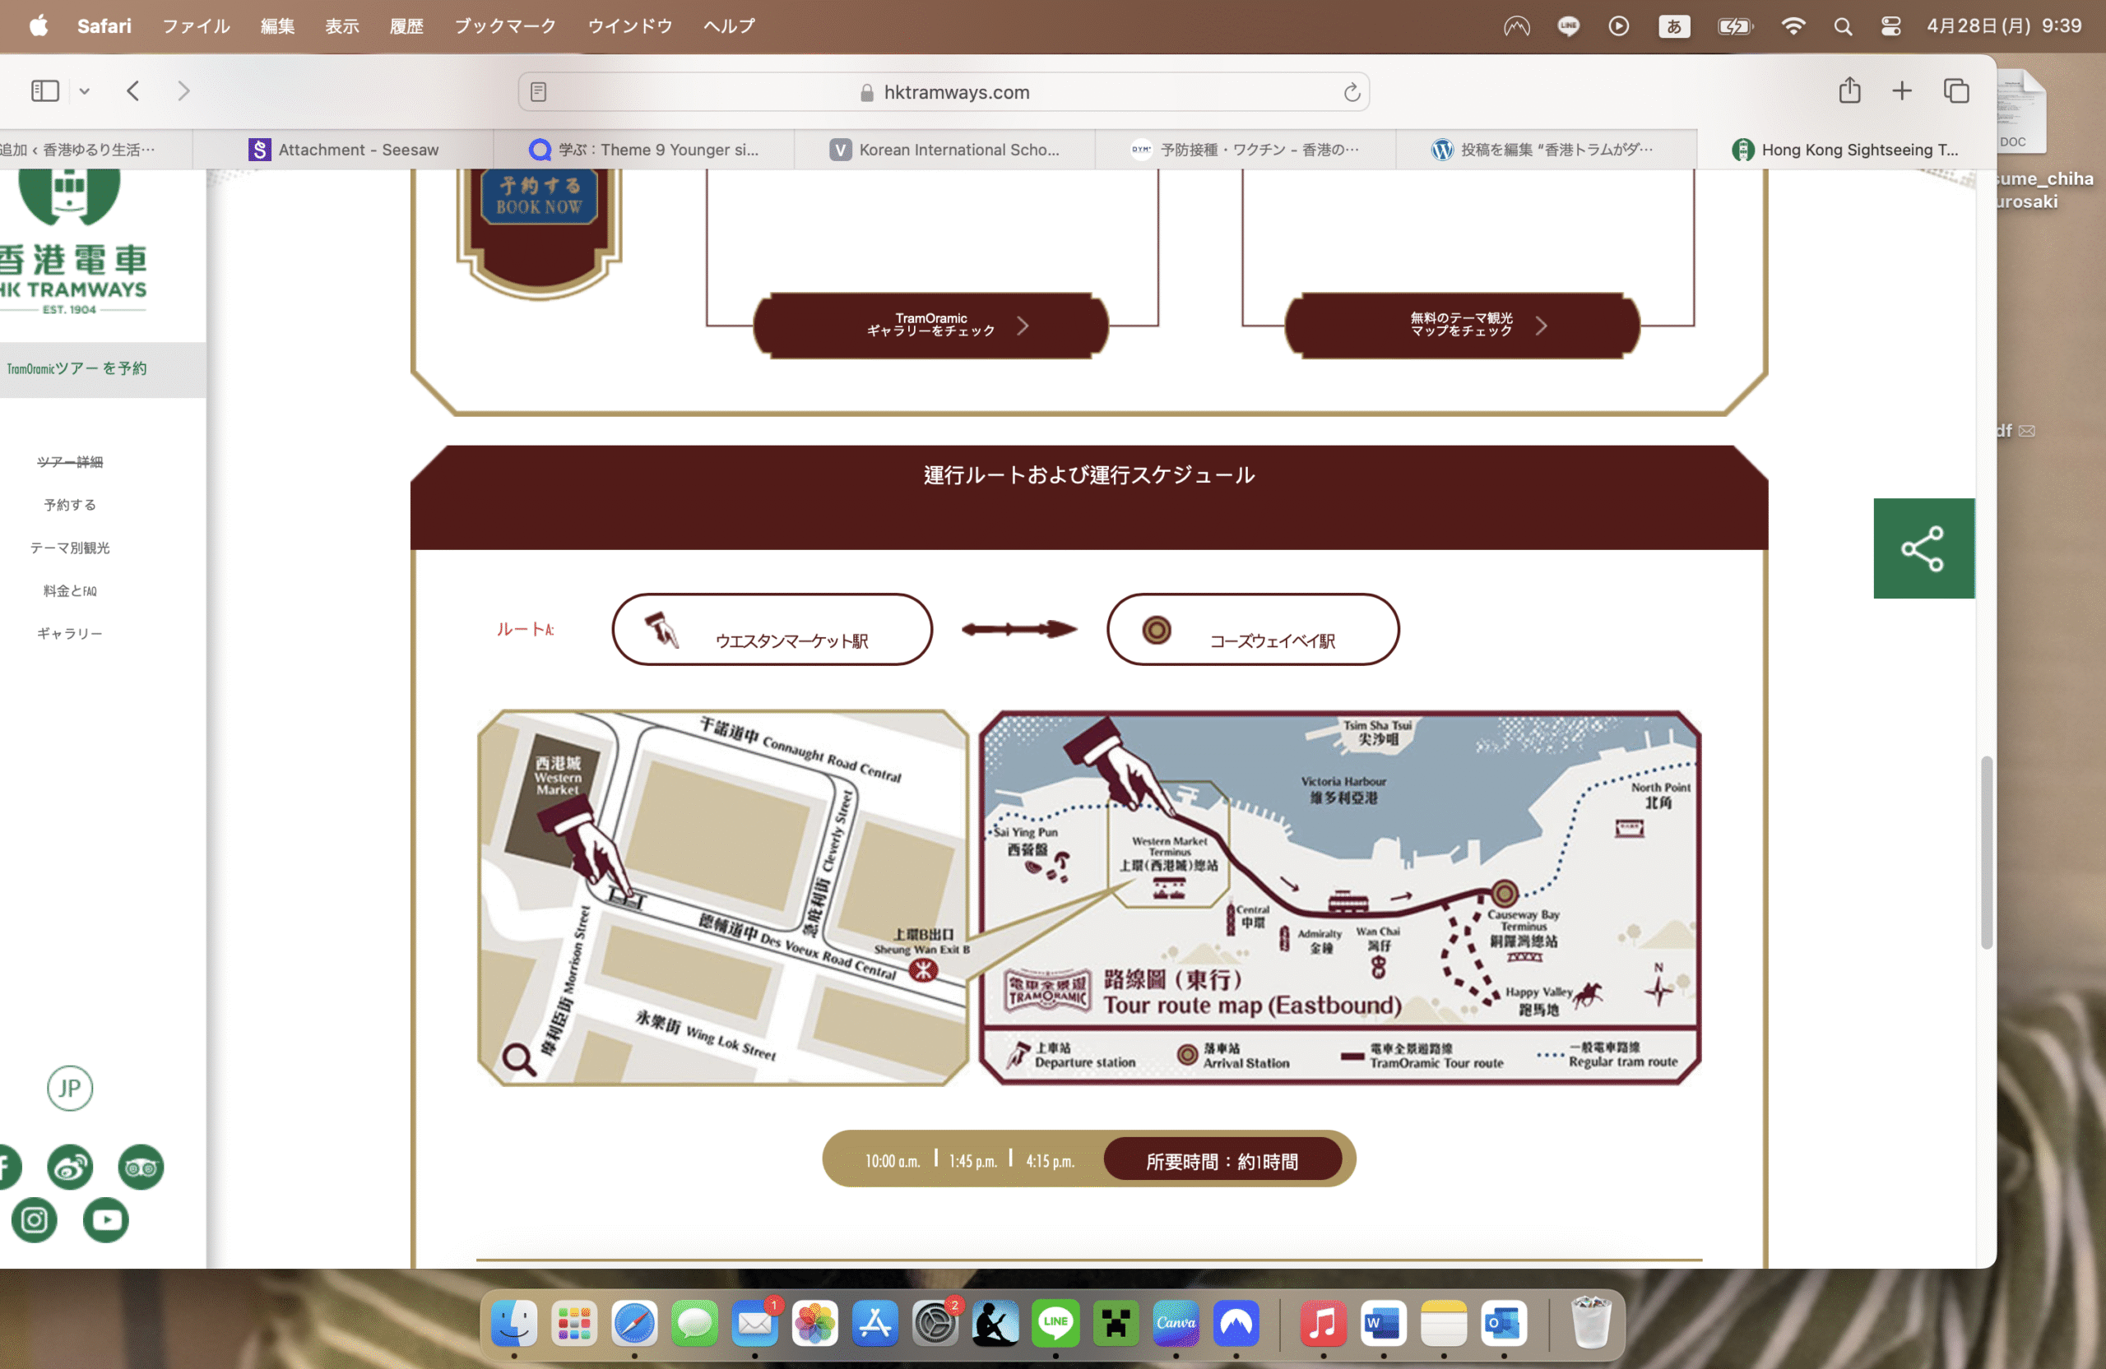Open the Trash in the Dock
The height and width of the screenshot is (1369, 2106).
[x=1590, y=1322]
